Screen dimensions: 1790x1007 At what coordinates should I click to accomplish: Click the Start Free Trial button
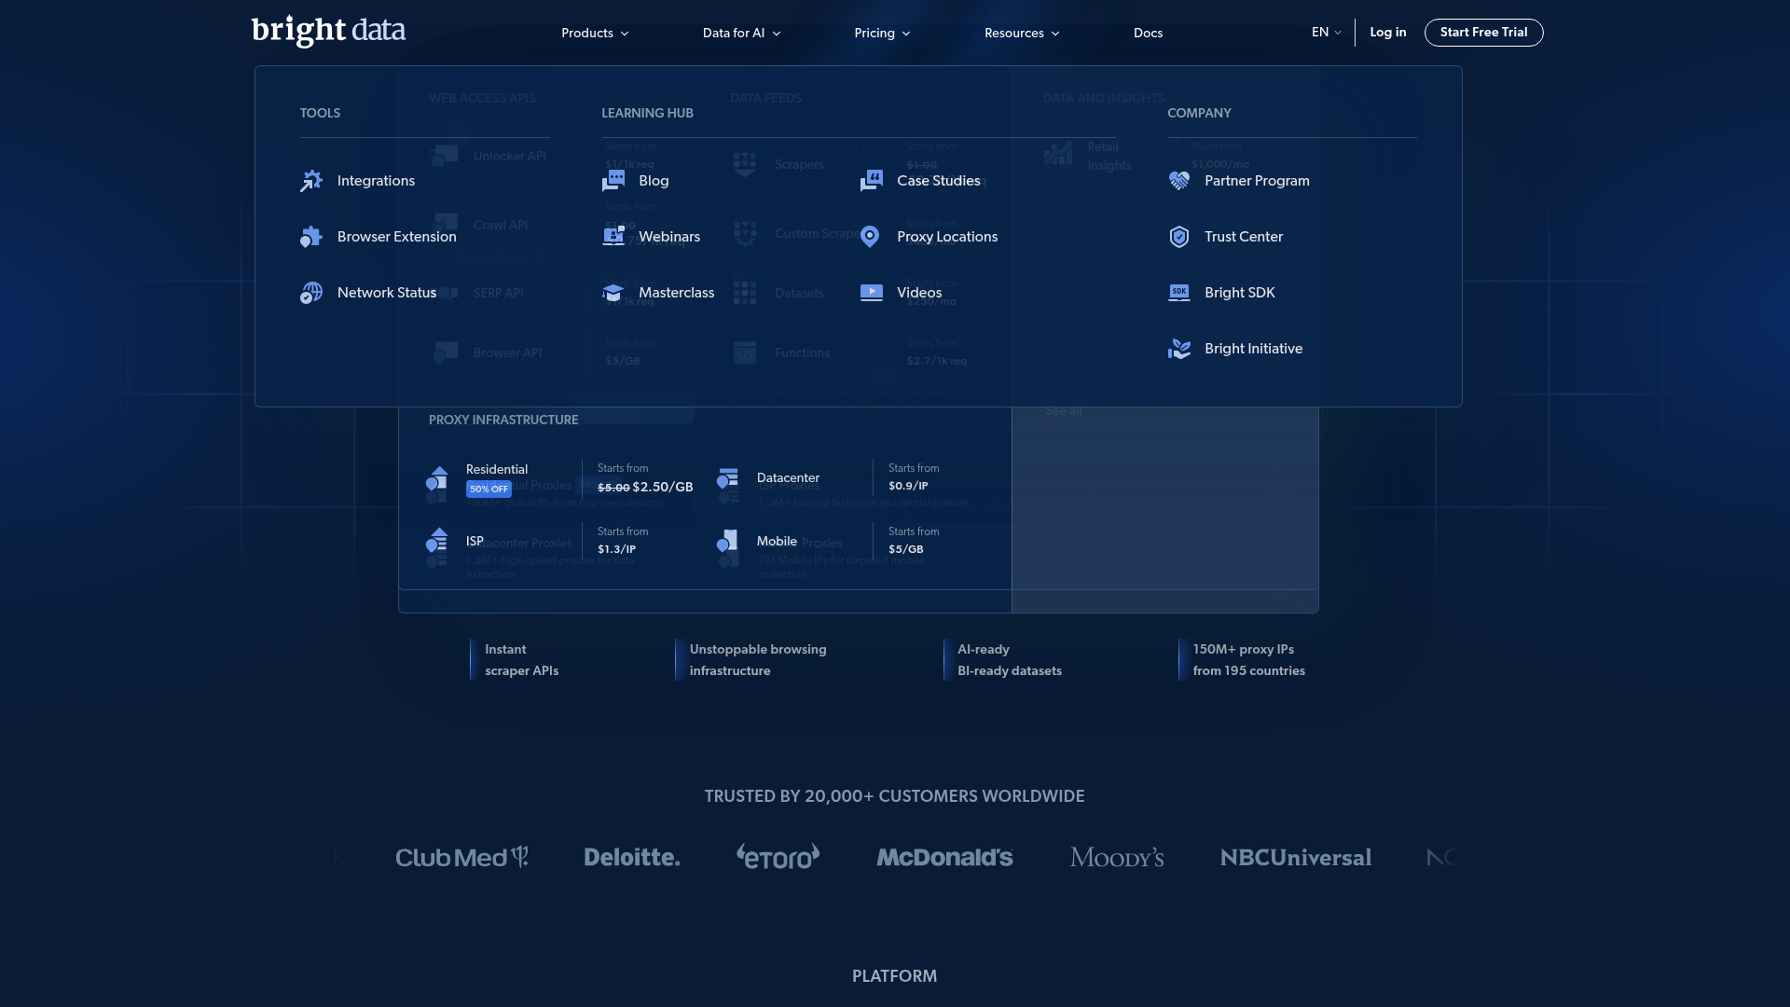pos(1483,32)
